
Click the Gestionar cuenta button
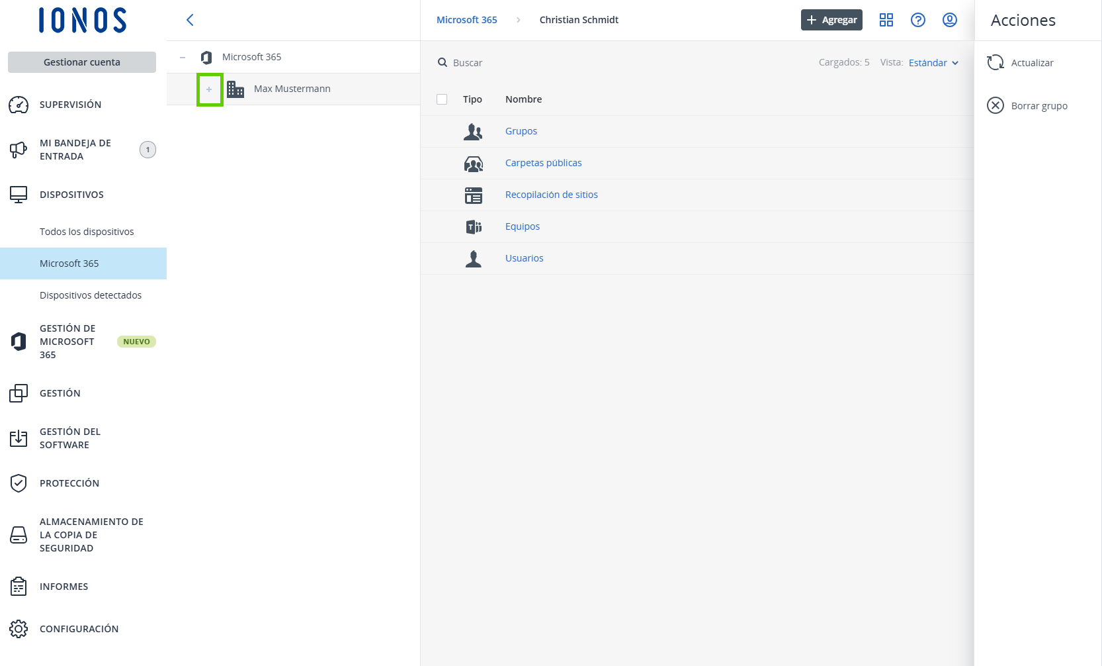point(82,62)
